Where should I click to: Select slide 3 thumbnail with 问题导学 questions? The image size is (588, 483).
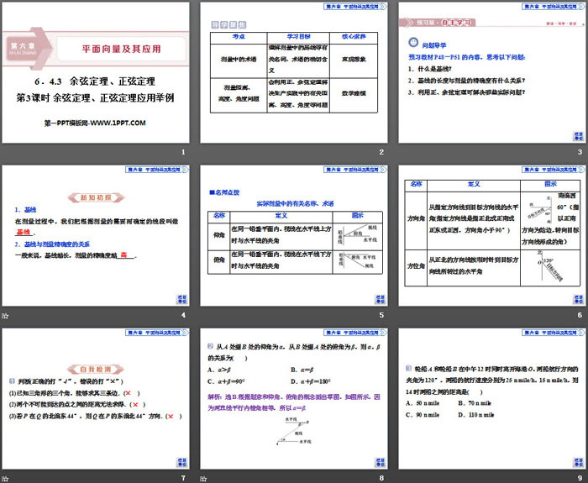click(x=492, y=72)
